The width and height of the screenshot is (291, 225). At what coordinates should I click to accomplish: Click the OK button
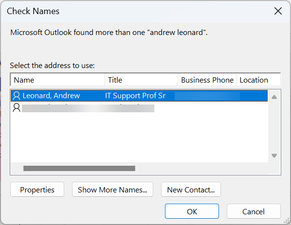(192, 211)
